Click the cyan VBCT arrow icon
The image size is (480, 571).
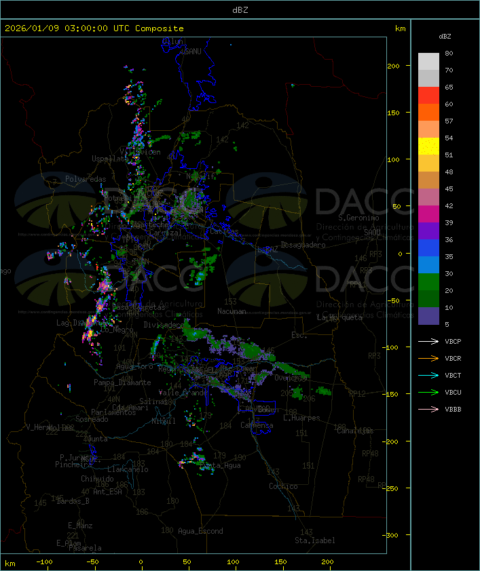[x=429, y=376]
